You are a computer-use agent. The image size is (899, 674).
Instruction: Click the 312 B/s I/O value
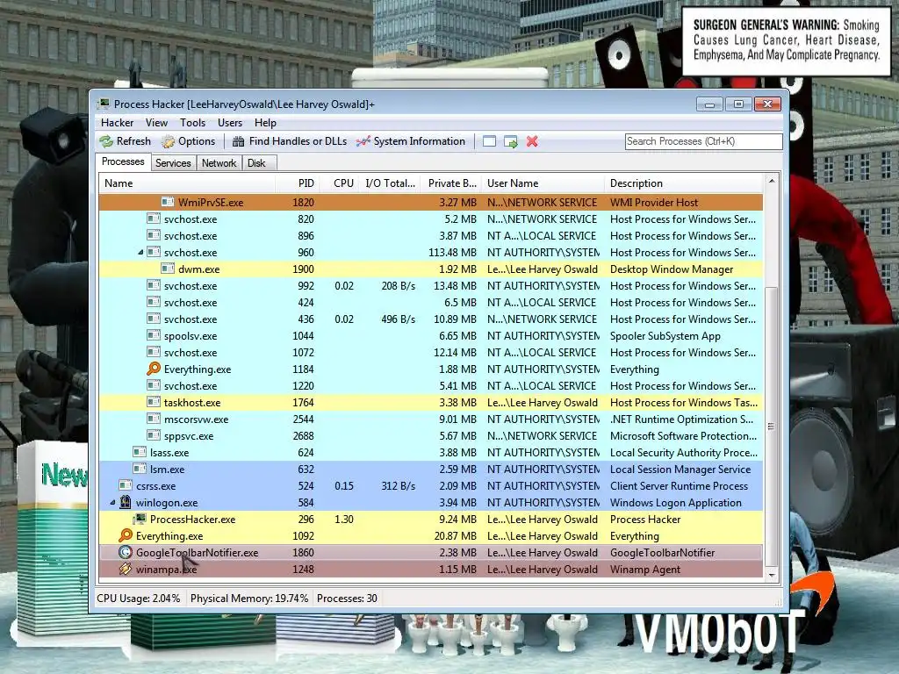[x=398, y=486]
